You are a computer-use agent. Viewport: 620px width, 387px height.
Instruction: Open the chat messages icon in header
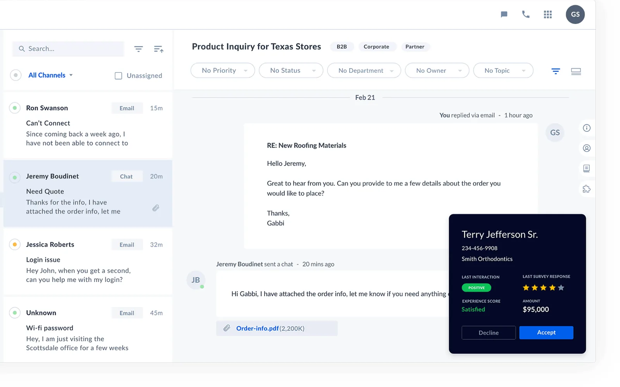point(504,14)
